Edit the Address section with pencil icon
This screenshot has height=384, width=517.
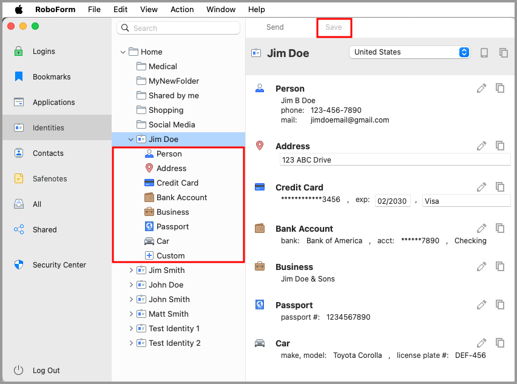[481, 146]
